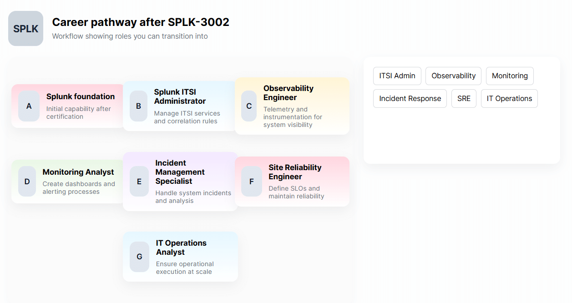Click the 'G' badge on IT Operations Analyst card
572x303 pixels.
[x=139, y=257]
